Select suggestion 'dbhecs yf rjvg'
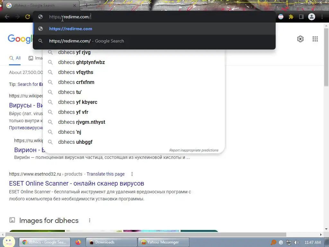Screen dimensions: 329x247 click(x=134, y=52)
